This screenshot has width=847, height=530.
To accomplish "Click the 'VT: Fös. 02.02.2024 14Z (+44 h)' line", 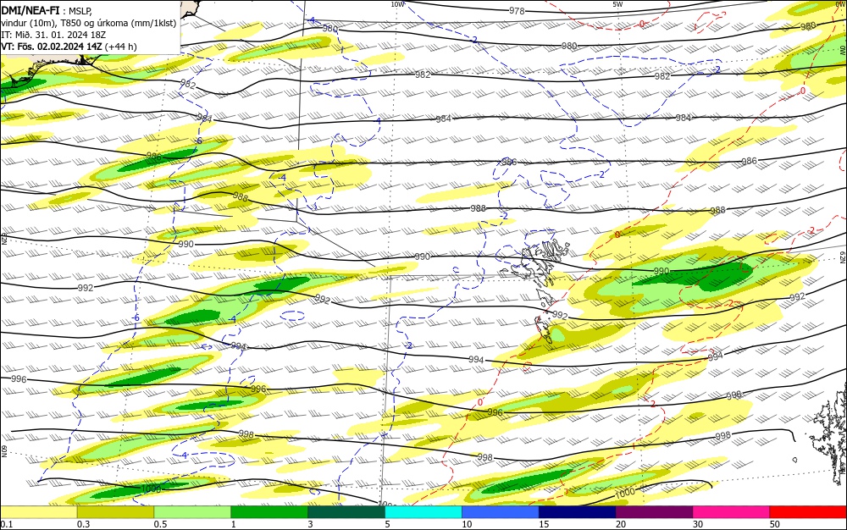I will tap(69, 47).
